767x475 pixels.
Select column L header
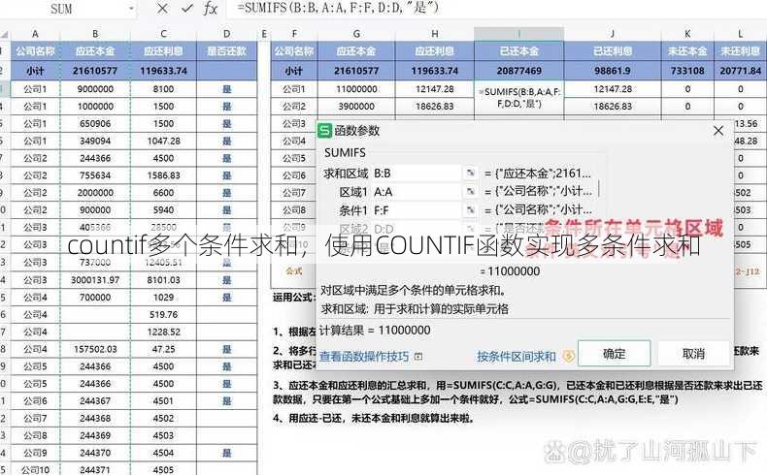(x=740, y=34)
